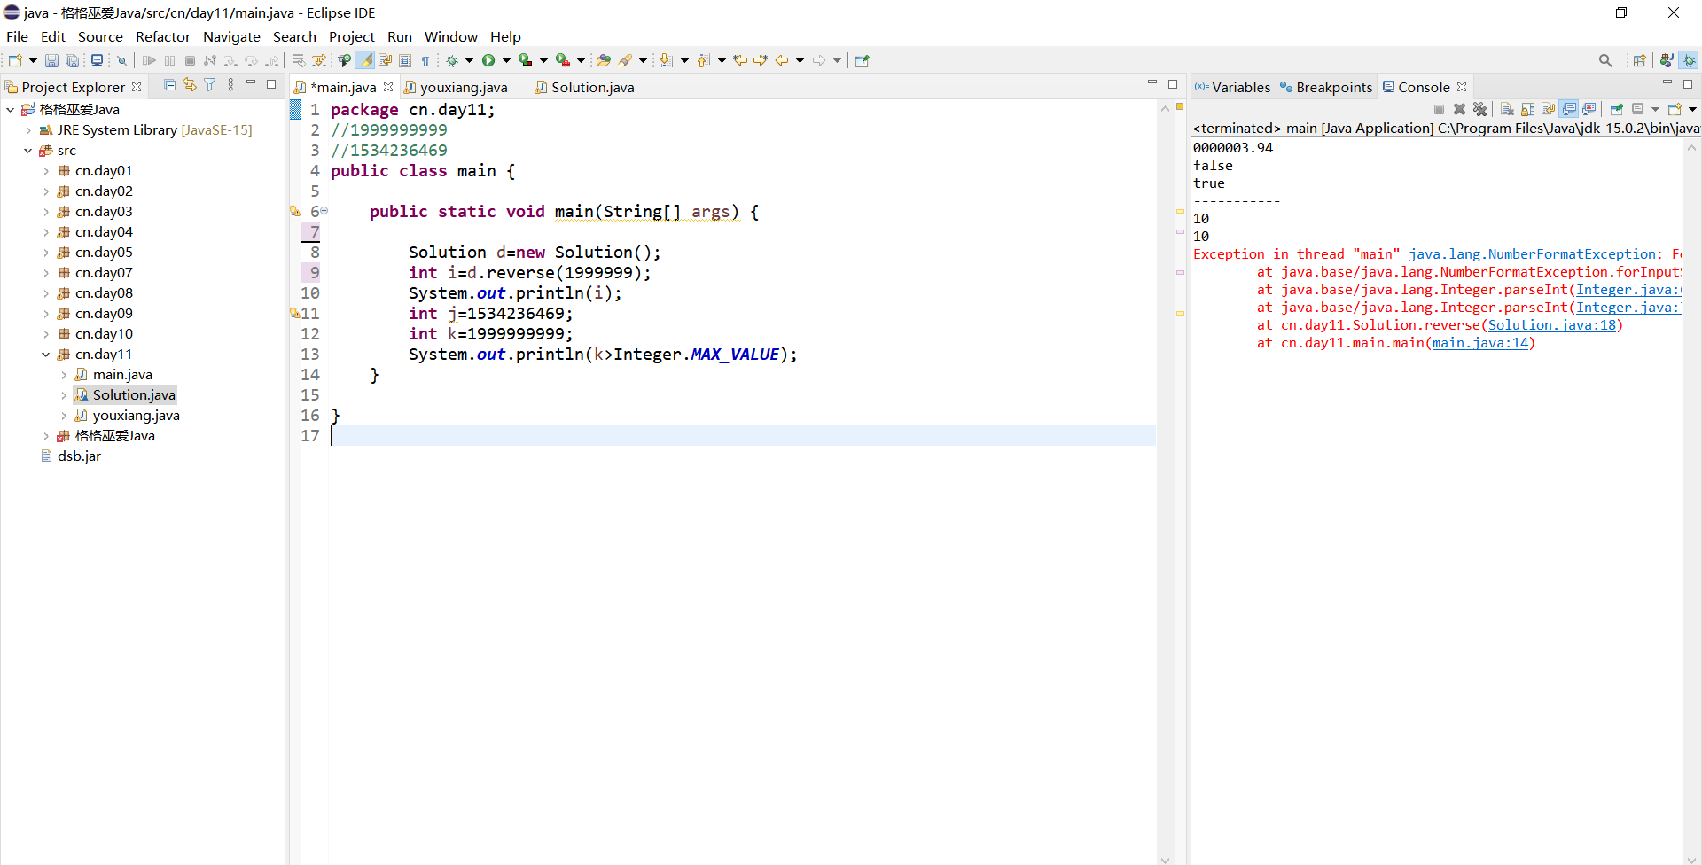The image size is (1702, 865).
Task: Collapse main method fold marker at line 6
Action: (x=324, y=211)
